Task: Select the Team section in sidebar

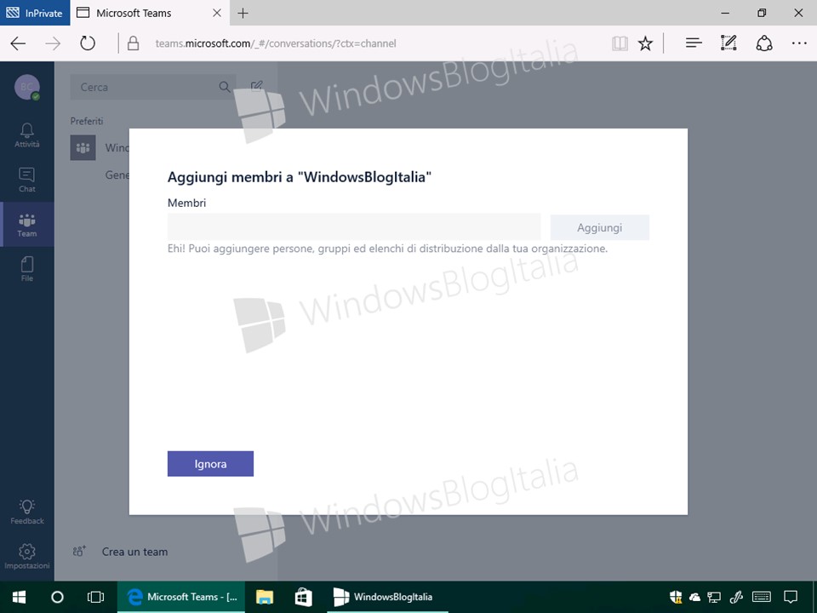Action: tap(26, 225)
